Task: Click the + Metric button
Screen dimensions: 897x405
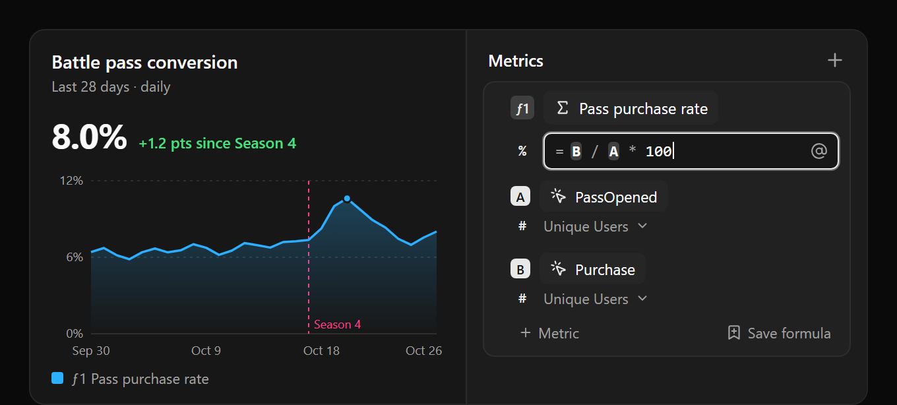Action: pos(549,333)
